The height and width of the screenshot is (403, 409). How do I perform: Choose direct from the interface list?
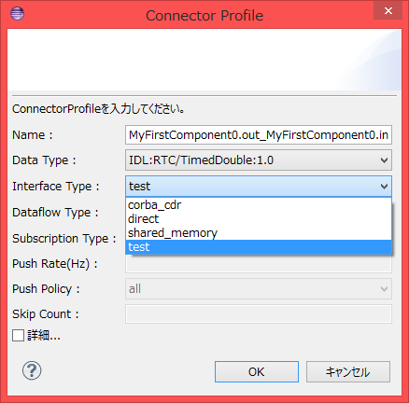point(259,219)
